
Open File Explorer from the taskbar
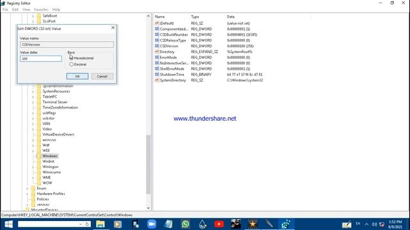(101, 224)
